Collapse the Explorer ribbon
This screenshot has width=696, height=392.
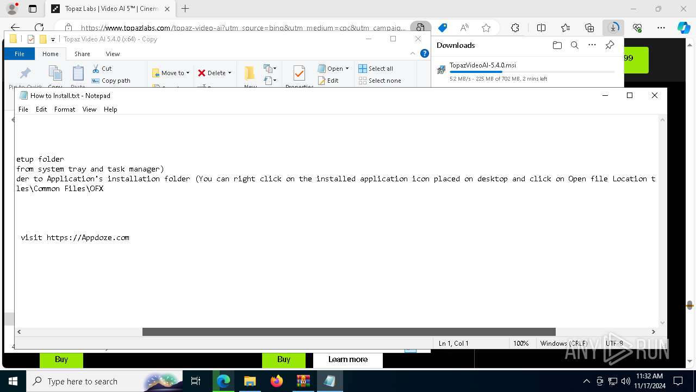point(414,54)
